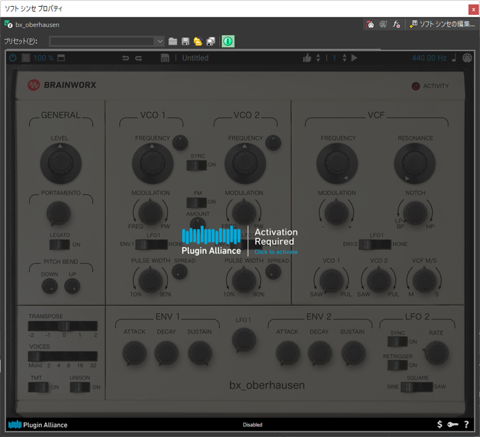The image size is (480, 437).
Task: Click the yellow preset manager icon
Action: click(x=198, y=41)
